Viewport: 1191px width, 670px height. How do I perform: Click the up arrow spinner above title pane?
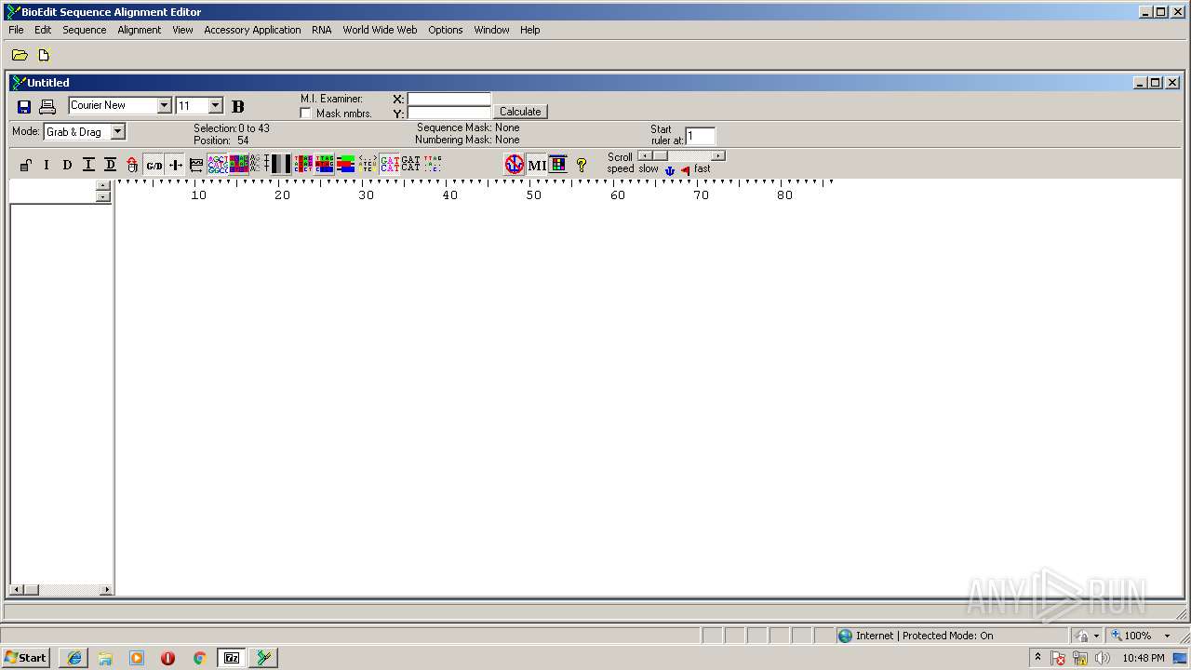(103, 186)
